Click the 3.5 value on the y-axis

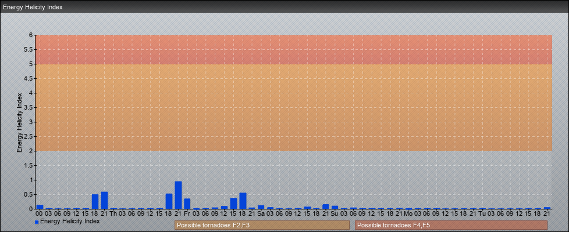click(29, 107)
